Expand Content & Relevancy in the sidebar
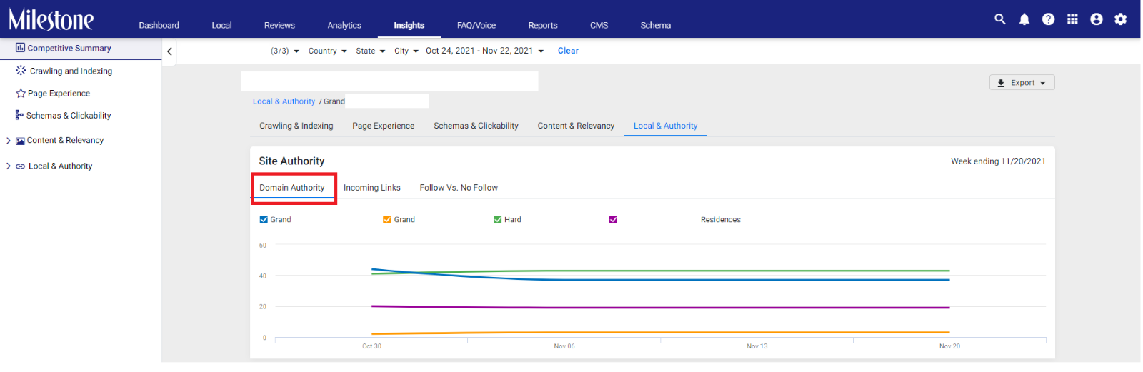Image resolution: width=1143 pixels, height=372 pixels. coord(9,141)
